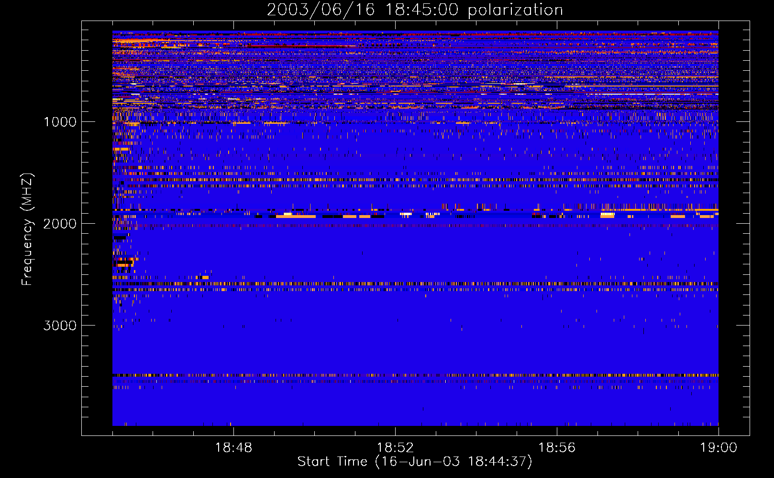Click the 1000 frequency tick label
Image resolution: width=774 pixels, height=478 pixels.
pyautogui.click(x=60, y=122)
